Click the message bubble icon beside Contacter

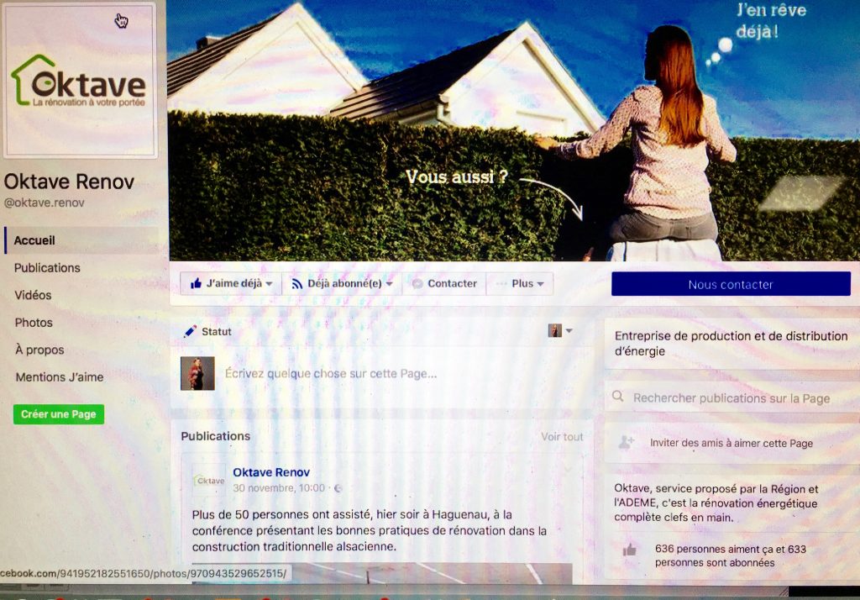point(417,284)
